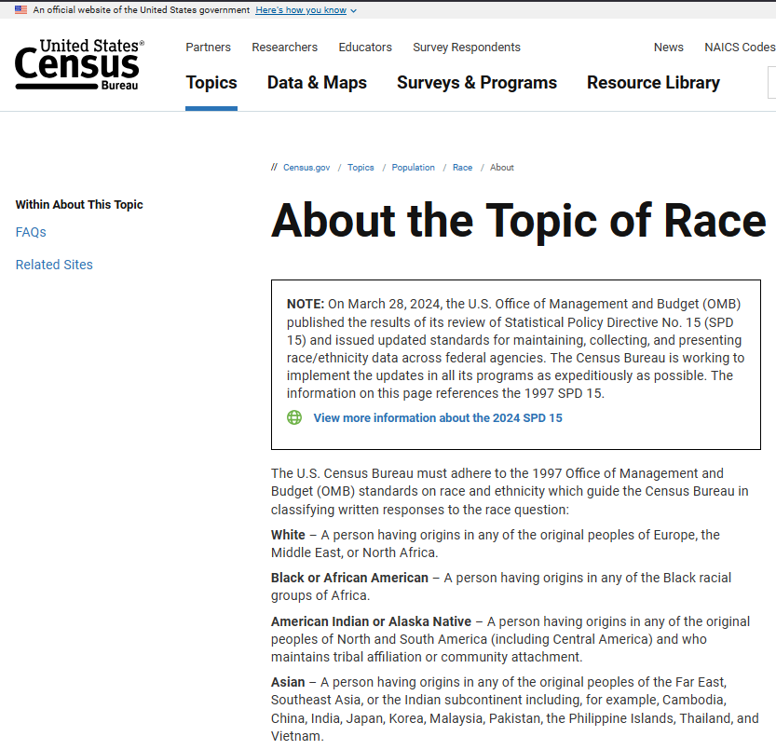Open the NAICS Codes link
The height and width of the screenshot is (750, 776).
740,47
